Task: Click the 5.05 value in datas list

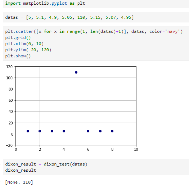Action: tap(67, 17)
